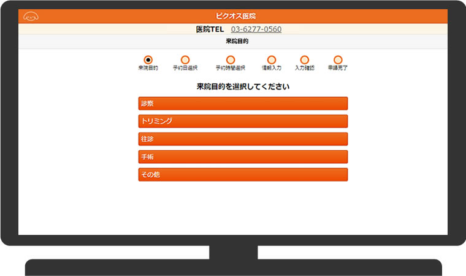The height and width of the screenshot is (276, 466).
Task: Select the 予約日選択 step circle
Action: coord(185,59)
